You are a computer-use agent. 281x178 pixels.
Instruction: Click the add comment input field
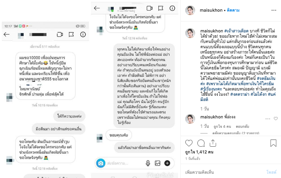(224, 172)
